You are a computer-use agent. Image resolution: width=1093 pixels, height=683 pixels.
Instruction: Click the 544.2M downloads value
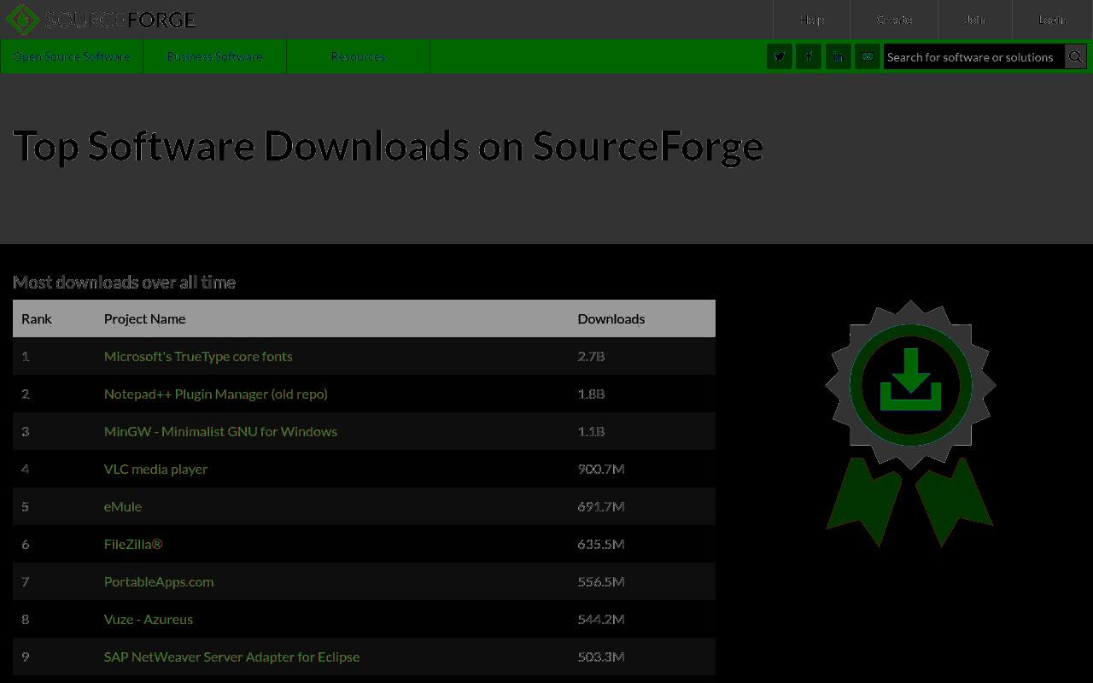601,619
